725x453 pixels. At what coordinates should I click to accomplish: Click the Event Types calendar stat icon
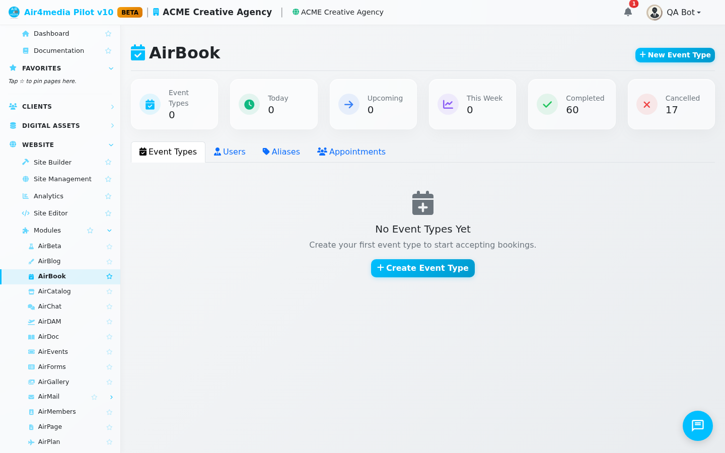(x=150, y=104)
